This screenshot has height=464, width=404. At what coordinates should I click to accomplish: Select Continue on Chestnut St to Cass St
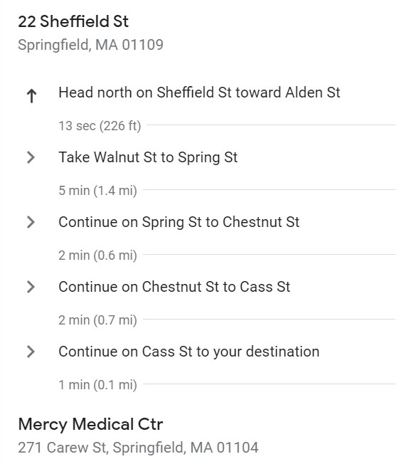pos(174,287)
